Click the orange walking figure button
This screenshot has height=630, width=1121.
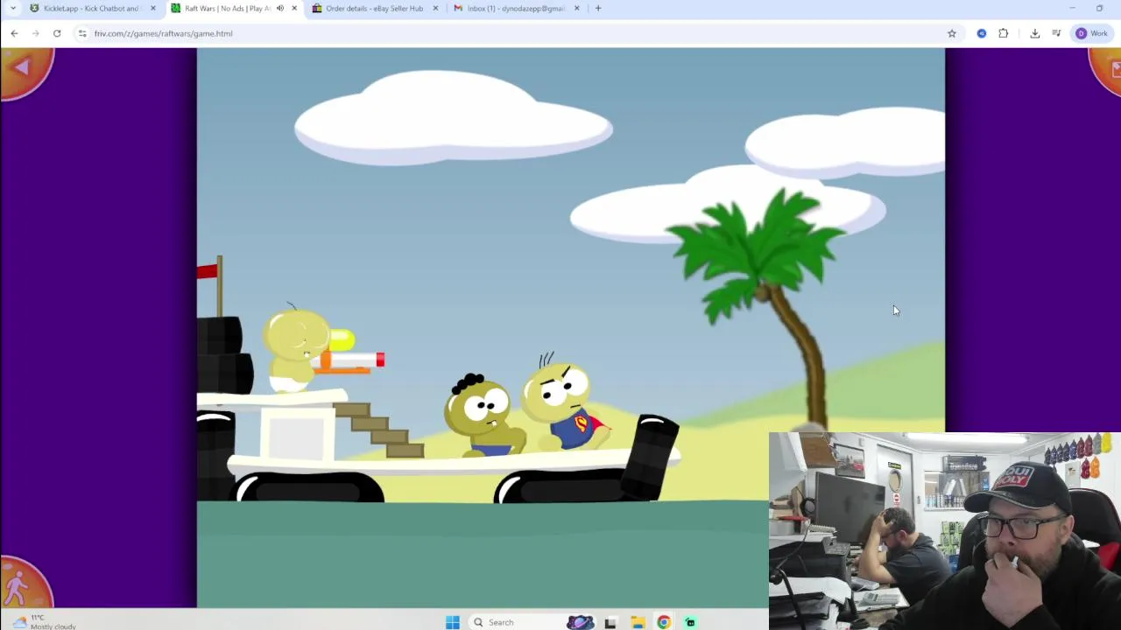point(22,586)
